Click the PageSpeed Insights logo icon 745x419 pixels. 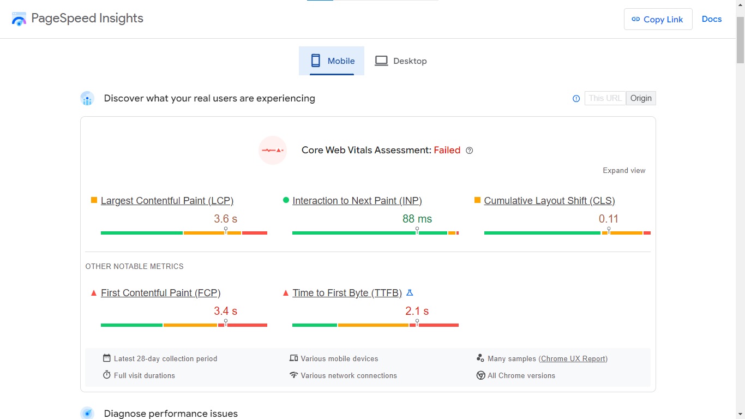click(19, 19)
